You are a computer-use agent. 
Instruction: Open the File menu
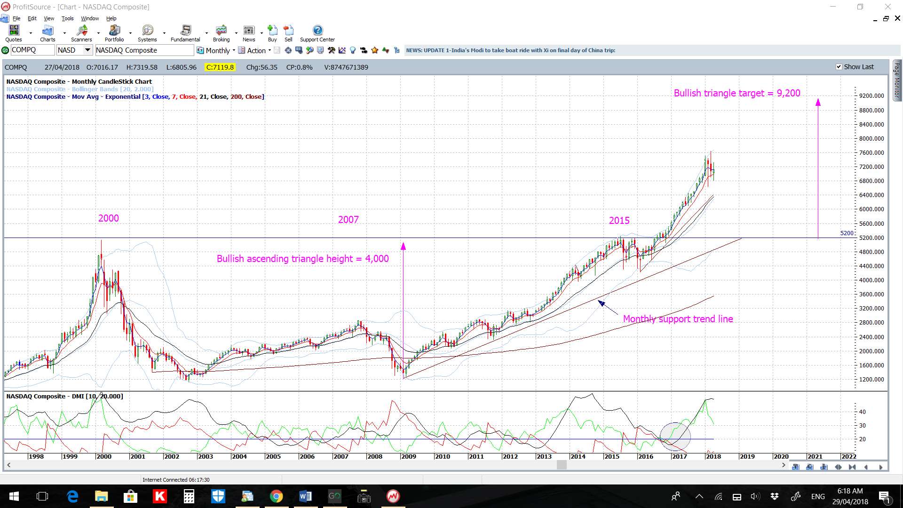click(16, 18)
